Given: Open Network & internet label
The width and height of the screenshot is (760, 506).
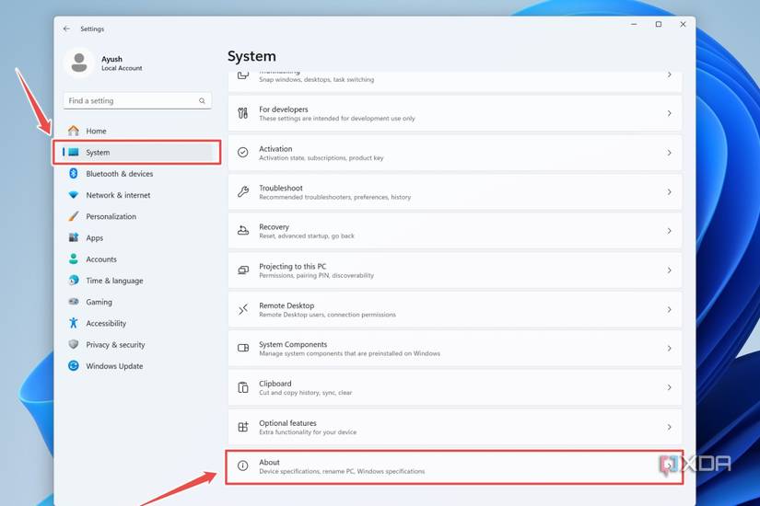Looking at the screenshot, I should 118,195.
